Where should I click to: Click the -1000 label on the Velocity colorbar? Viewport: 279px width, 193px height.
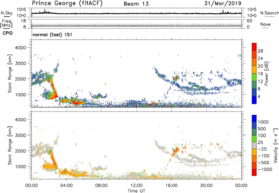tap(265, 169)
